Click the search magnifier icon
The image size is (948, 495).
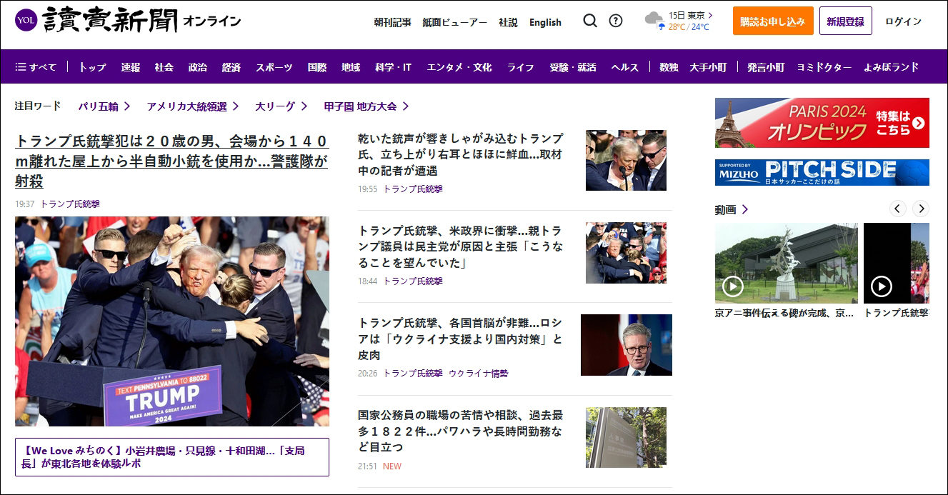pos(589,21)
